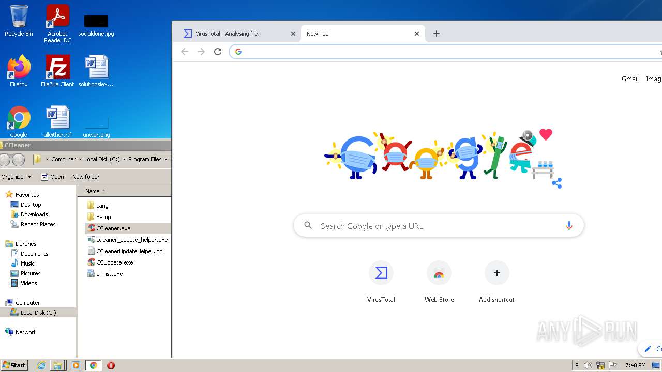The image size is (662, 372).
Task: Select unwar.png file on desktop
Action: [96, 128]
